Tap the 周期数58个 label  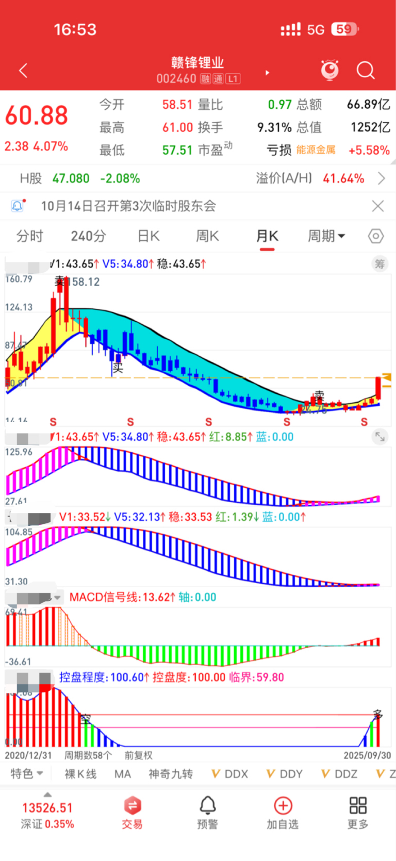[88, 755]
